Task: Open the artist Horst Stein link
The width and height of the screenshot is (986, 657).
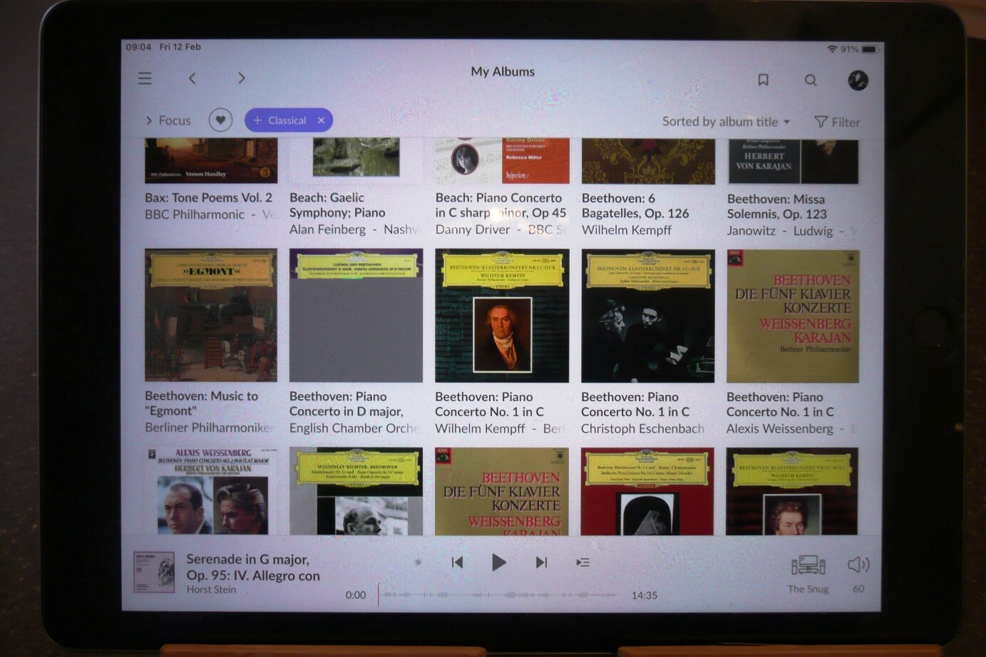Action: coord(211,589)
